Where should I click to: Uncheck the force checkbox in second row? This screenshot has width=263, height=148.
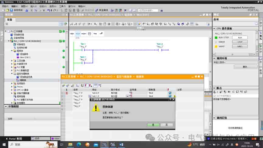[x=170, y=96]
